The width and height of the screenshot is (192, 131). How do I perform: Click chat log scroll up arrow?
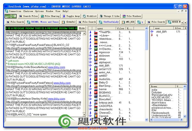[84, 33]
